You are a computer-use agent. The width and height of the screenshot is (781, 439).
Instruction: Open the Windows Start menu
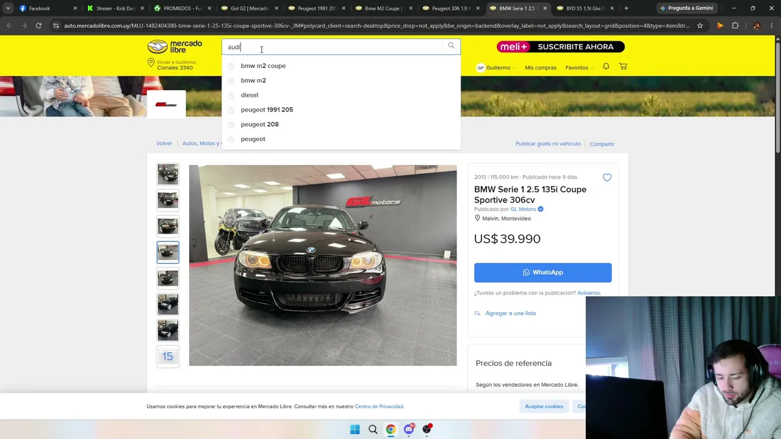tap(355, 429)
